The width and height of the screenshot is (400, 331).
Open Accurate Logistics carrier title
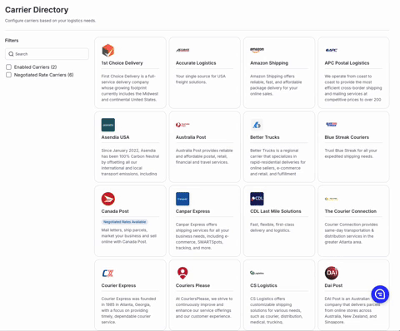click(196, 63)
